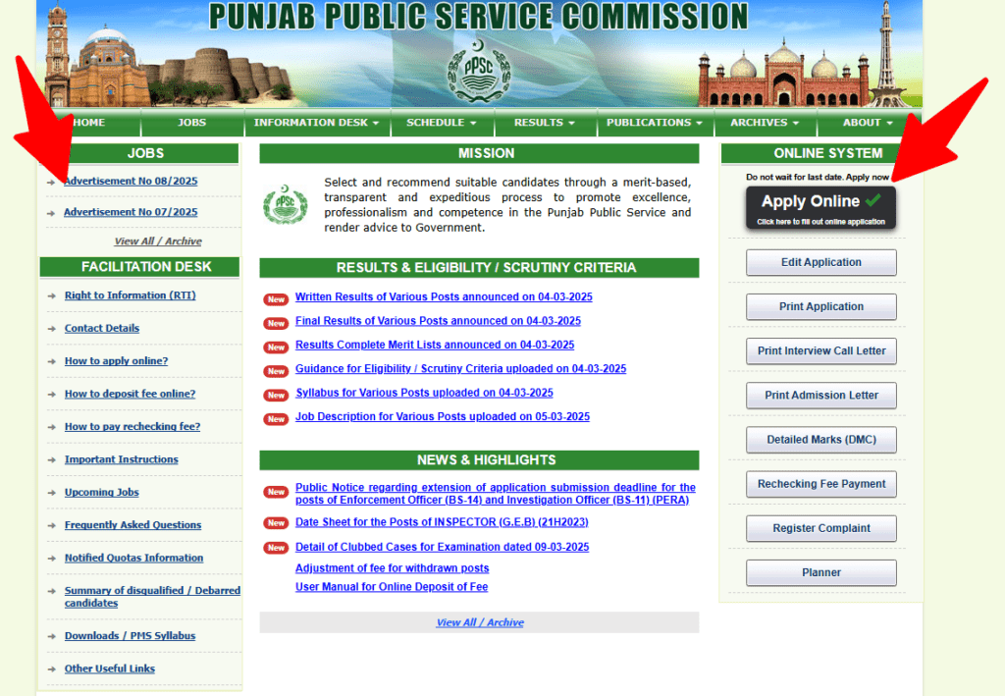Click the New badge beside Public Notice link
The height and width of the screenshot is (696, 1005).
[x=276, y=492]
